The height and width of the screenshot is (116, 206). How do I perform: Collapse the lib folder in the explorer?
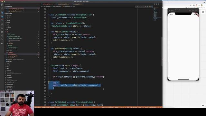7,31
